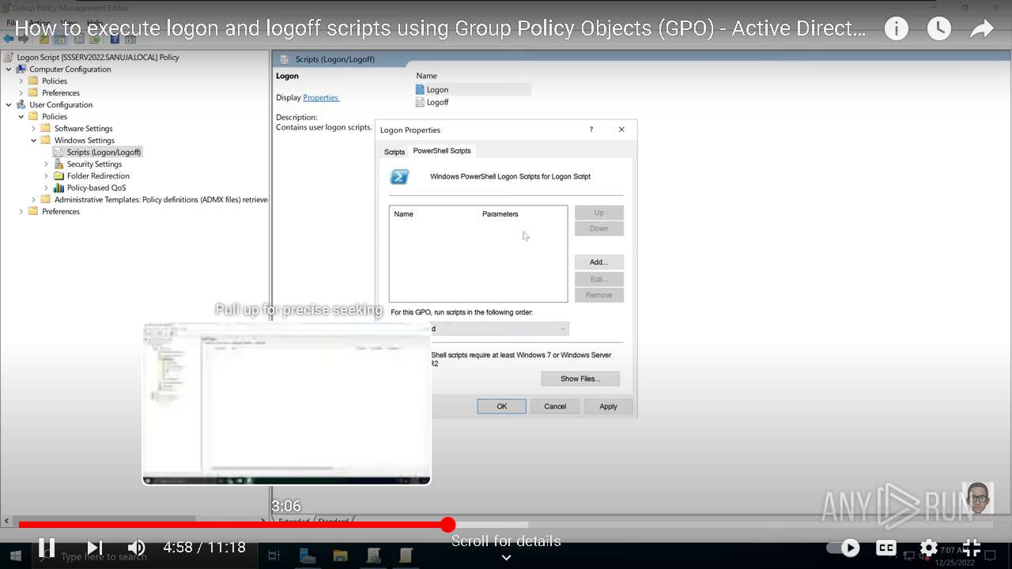Expand the Security Settings node
Viewport: 1012px width, 569px height.
click(47, 164)
